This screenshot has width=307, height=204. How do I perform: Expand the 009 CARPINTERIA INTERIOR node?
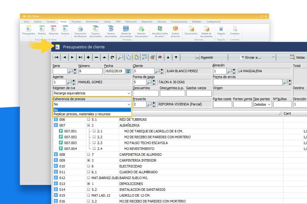pos(89,160)
